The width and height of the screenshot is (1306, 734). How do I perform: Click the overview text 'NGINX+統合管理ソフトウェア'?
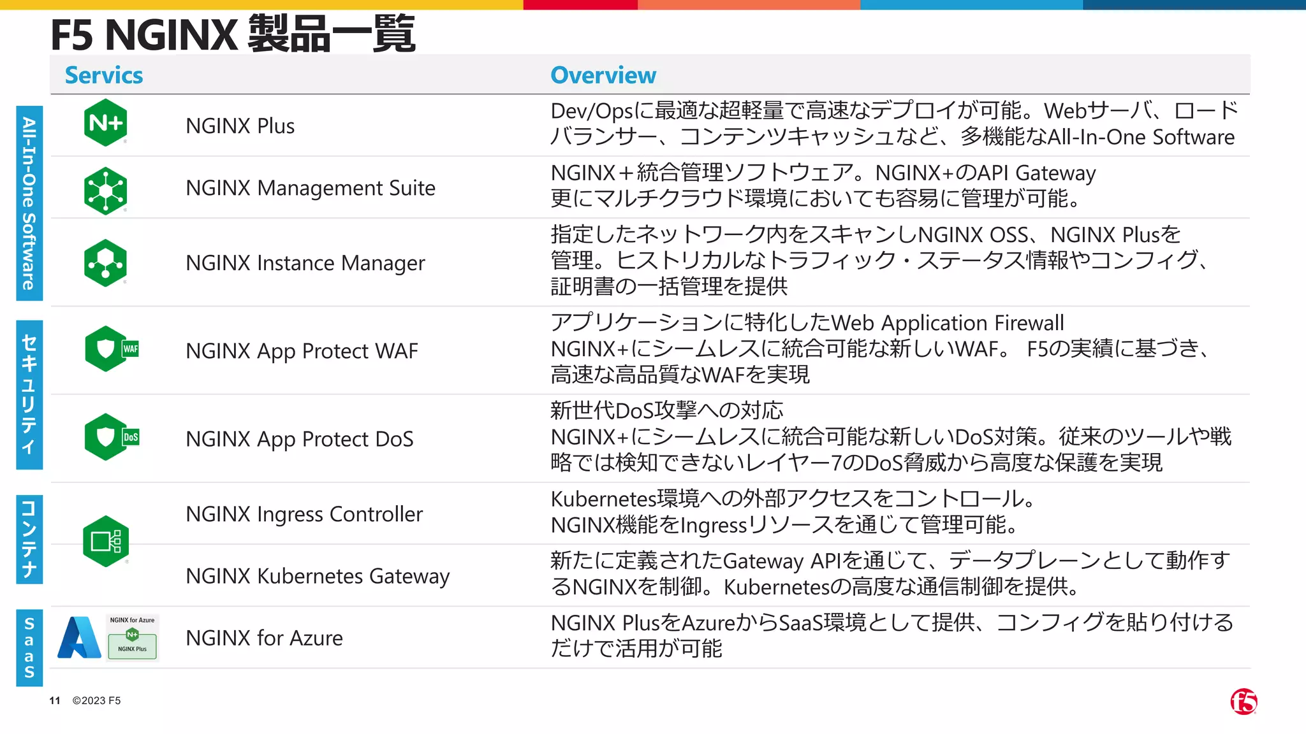pyautogui.click(x=823, y=185)
